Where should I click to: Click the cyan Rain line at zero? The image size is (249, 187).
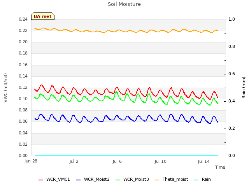pyautogui.click(x=126, y=155)
